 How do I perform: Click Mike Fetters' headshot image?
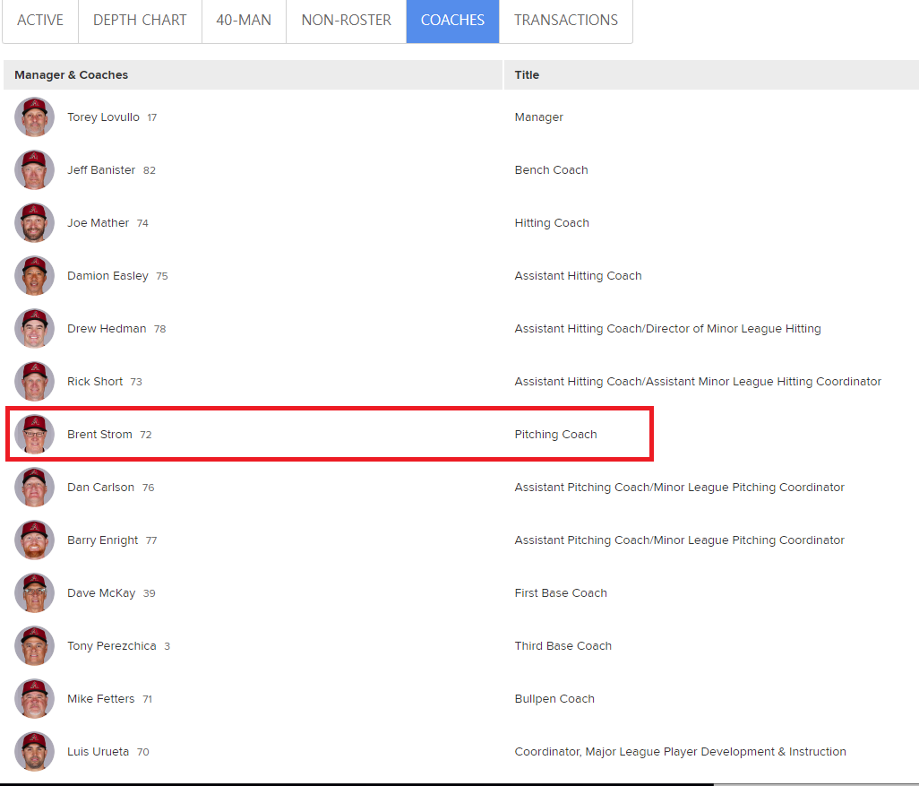click(34, 699)
